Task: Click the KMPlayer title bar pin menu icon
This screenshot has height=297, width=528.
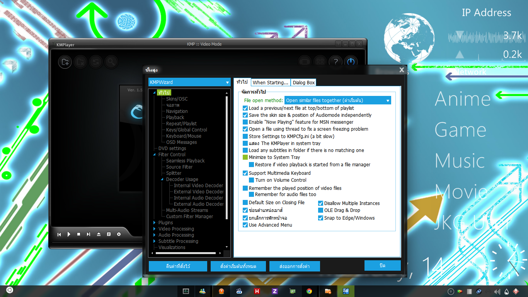Action: coord(338,44)
